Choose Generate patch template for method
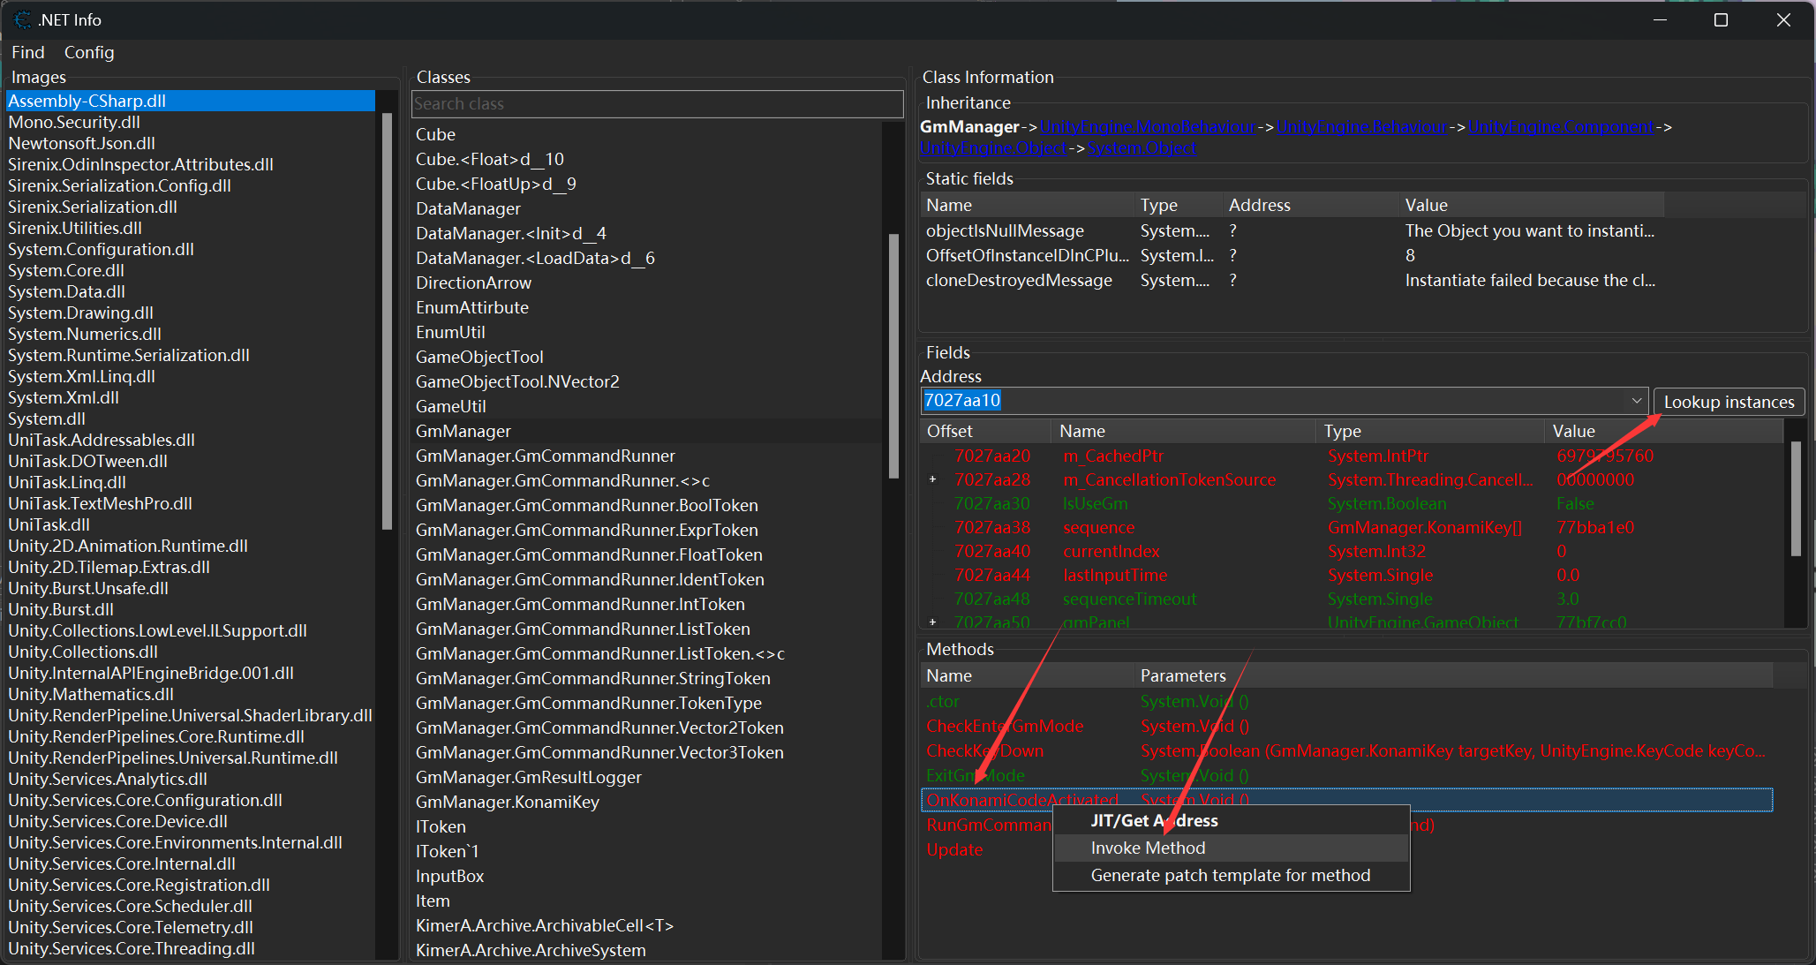The height and width of the screenshot is (965, 1816). click(1231, 875)
